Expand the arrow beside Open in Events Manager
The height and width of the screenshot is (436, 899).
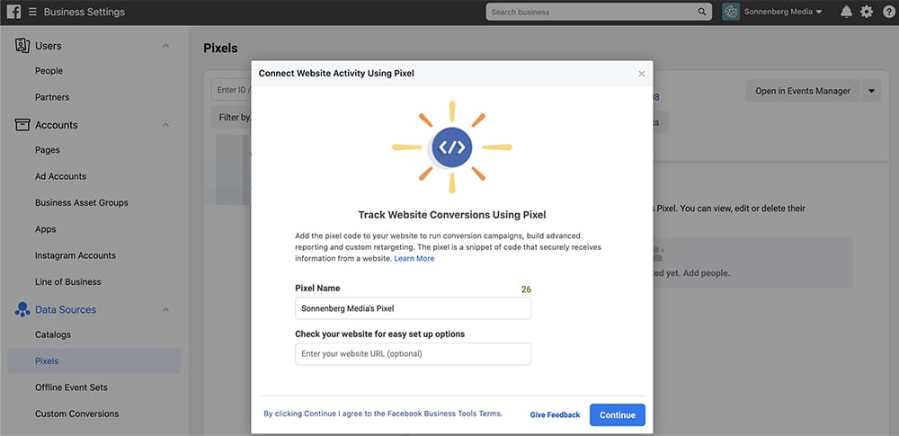tap(871, 91)
